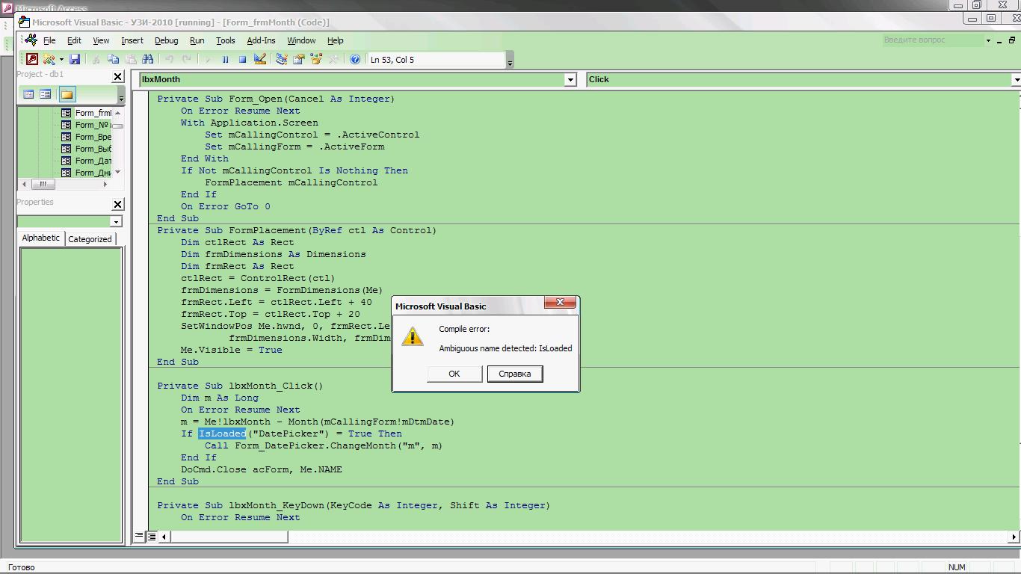Image resolution: width=1021 pixels, height=574 pixels.
Task: Click the Run Sub play icon
Action: [208, 59]
